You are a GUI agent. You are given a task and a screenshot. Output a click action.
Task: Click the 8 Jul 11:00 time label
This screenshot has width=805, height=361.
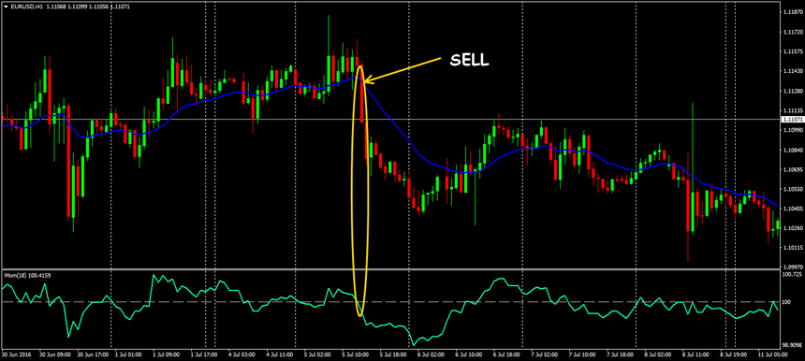(696, 354)
